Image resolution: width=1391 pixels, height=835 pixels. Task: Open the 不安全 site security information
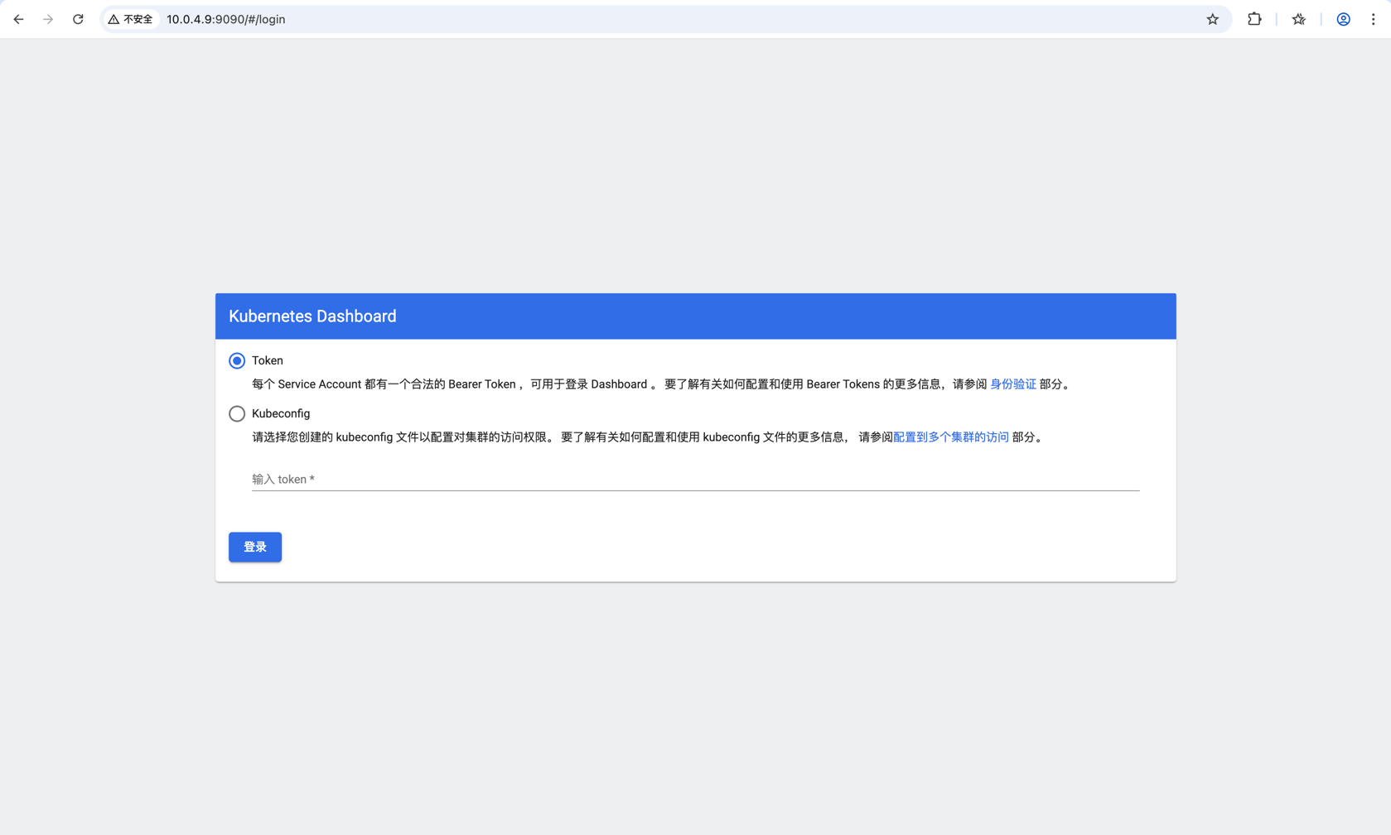(129, 18)
